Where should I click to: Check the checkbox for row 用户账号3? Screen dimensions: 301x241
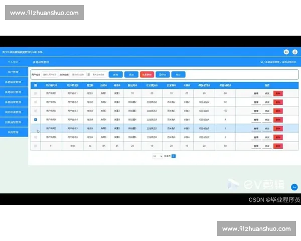click(36, 111)
